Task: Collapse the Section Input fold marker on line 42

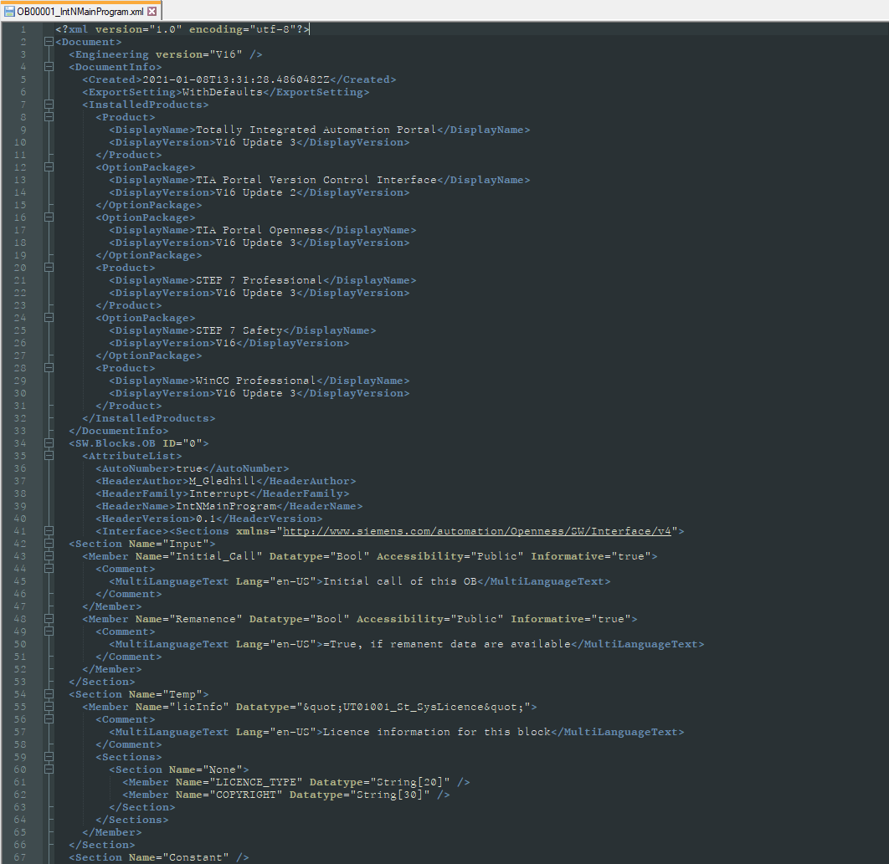Action: pyautogui.click(x=49, y=544)
